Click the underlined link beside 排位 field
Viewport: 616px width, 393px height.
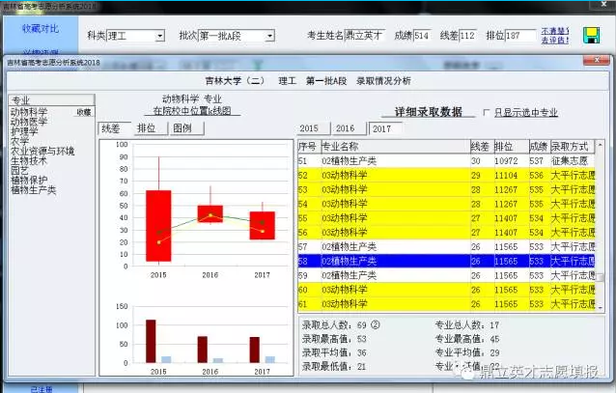[x=555, y=36]
